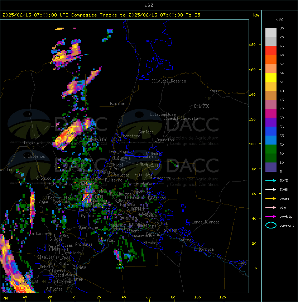Select the yellow 51 dBZ color swatch
Screen dimensions: 298x302
click(271, 77)
